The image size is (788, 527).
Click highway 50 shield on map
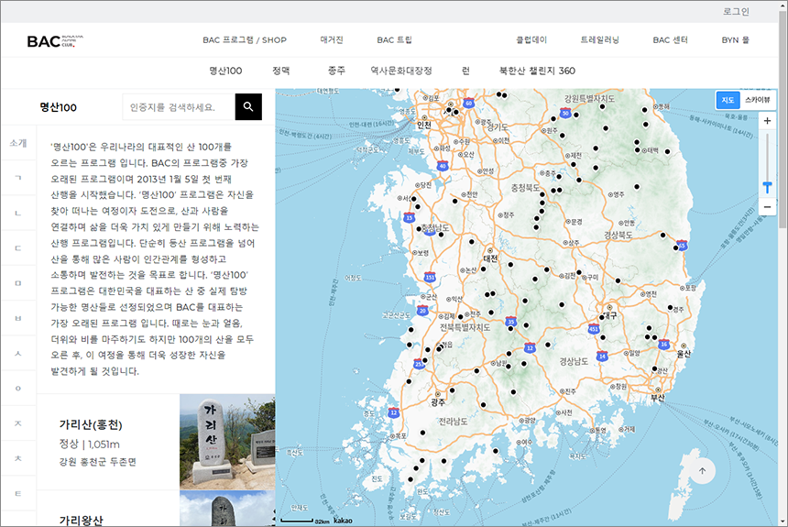coord(565,113)
